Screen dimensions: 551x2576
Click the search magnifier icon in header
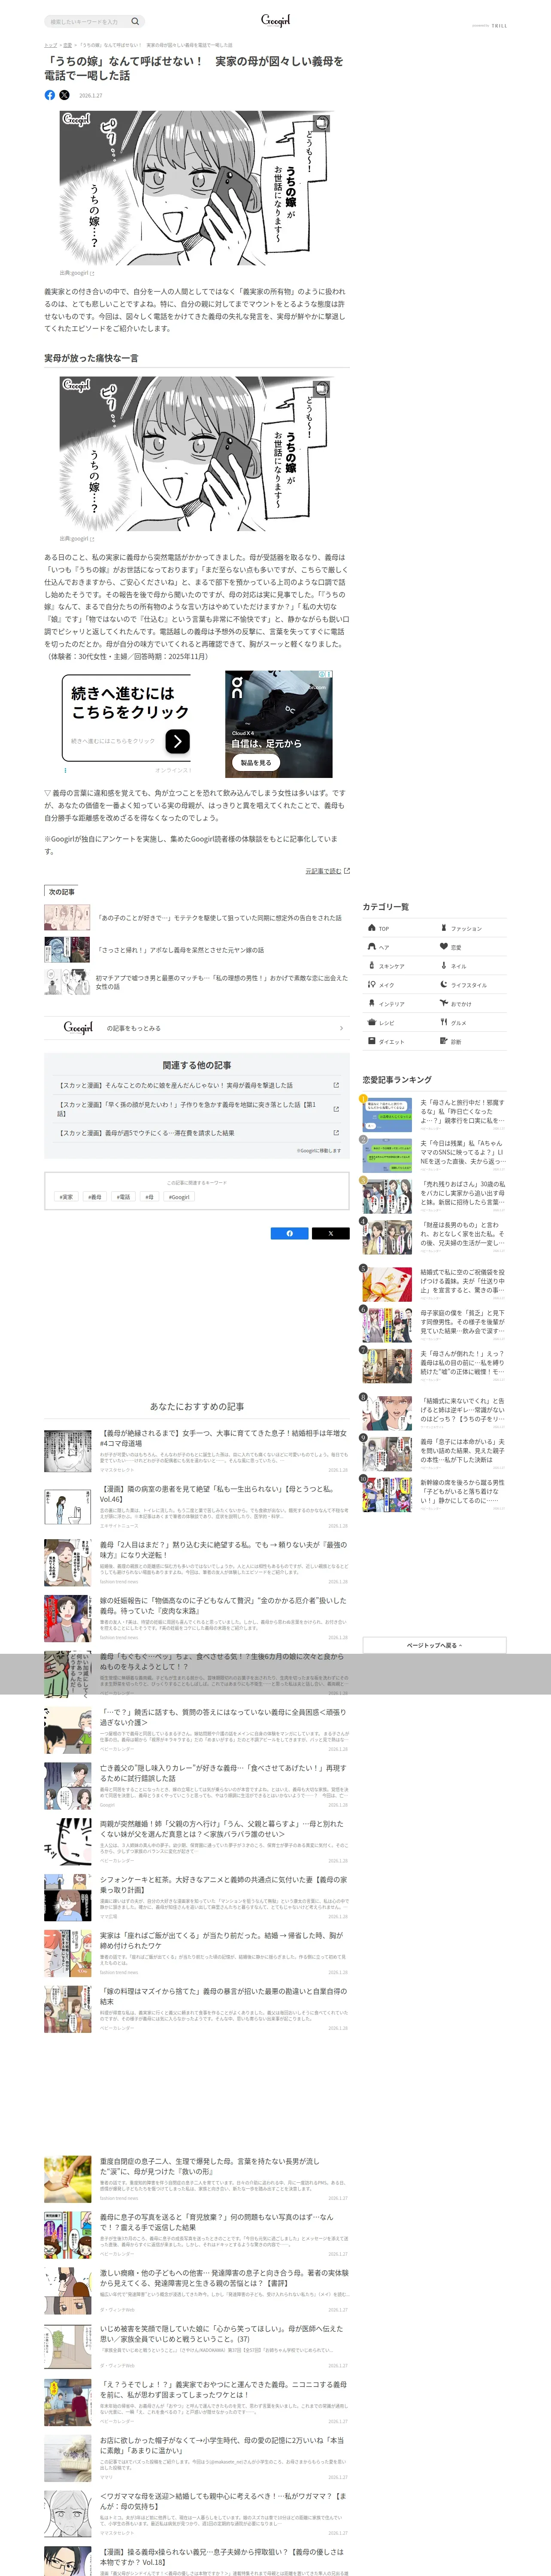coord(135,21)
